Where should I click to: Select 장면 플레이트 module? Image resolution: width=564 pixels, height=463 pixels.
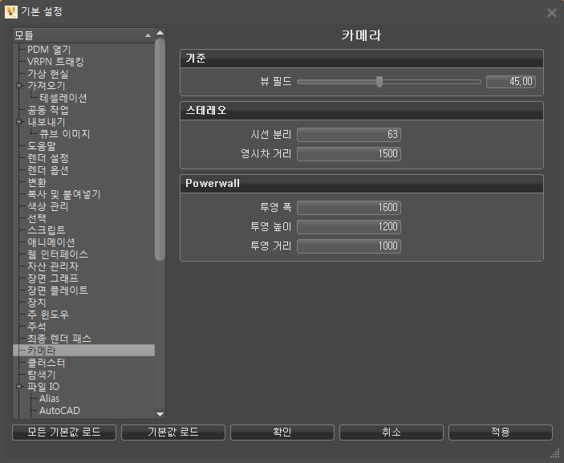pos(58,290)
